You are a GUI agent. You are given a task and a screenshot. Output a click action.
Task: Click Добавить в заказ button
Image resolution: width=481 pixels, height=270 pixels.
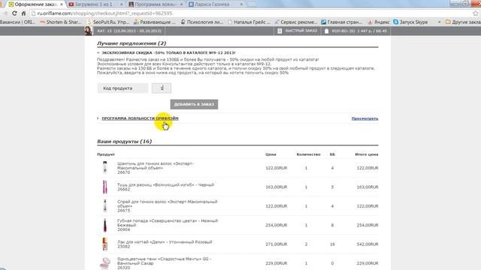click(x=194, y=104)
